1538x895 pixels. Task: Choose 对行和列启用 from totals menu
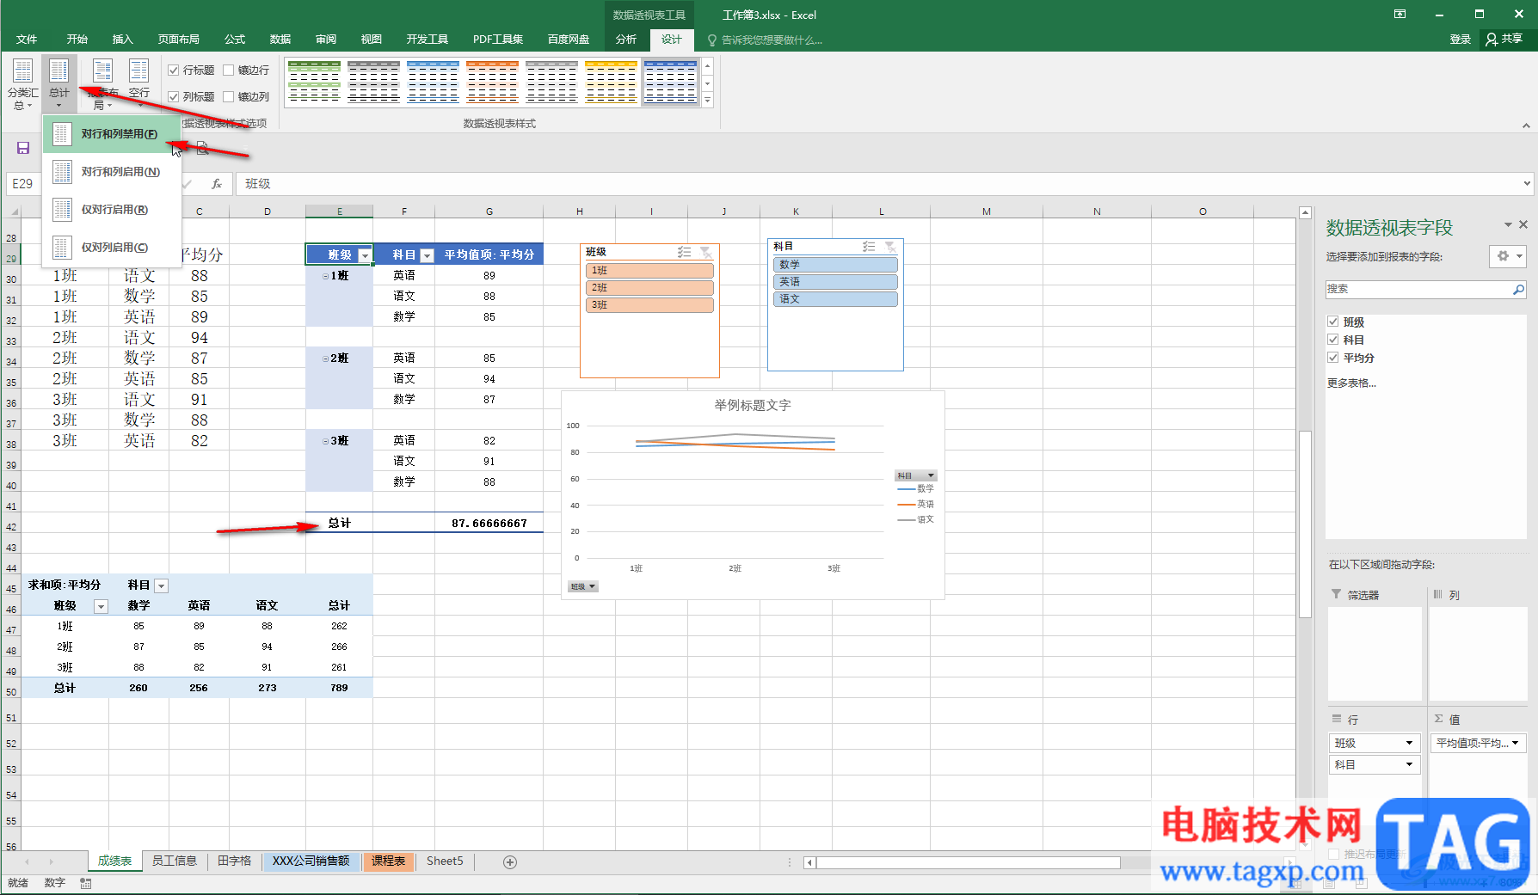coord(112,172)
